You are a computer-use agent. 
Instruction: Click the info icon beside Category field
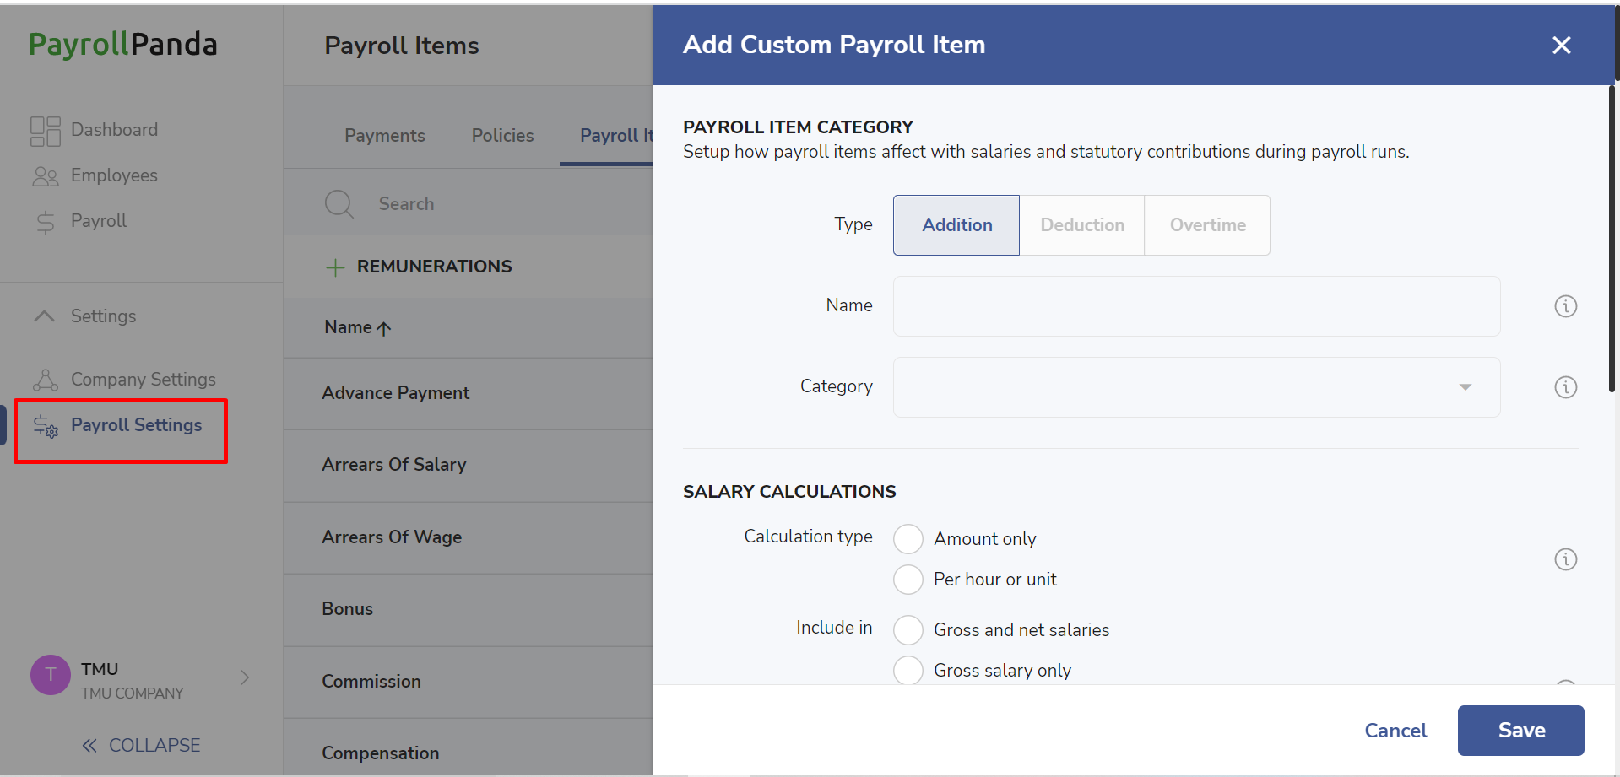click(1565, 387)
